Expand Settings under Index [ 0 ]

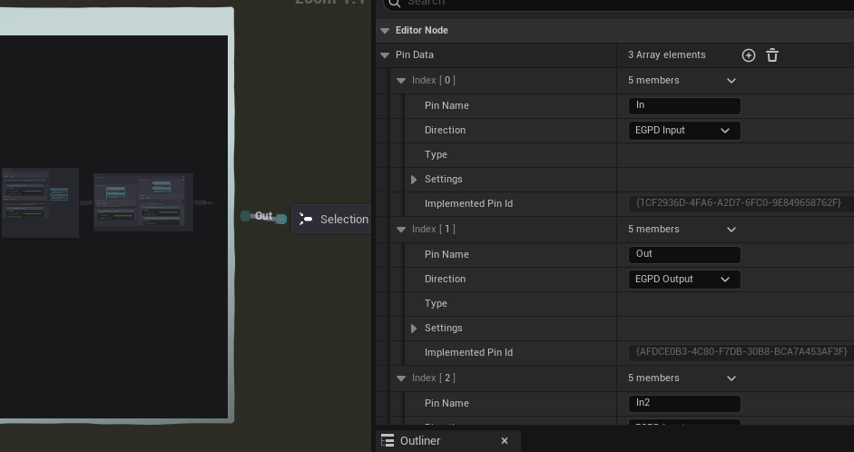tap(414, 180)
